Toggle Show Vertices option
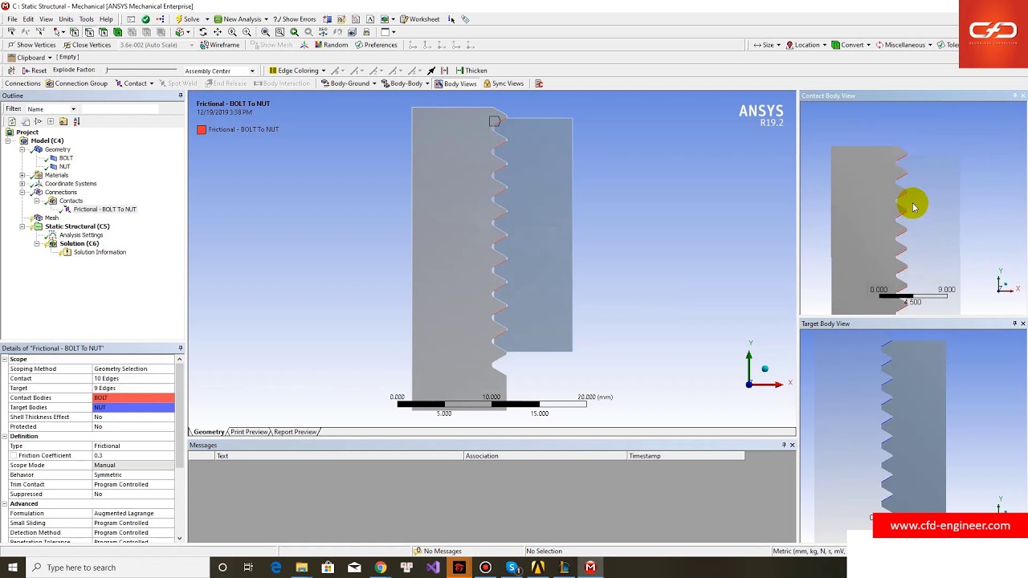Screen dimensions: 1028x578 (31, 45)
